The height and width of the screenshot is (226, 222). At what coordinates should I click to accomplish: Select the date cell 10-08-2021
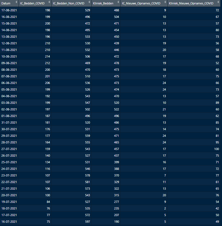9,56
